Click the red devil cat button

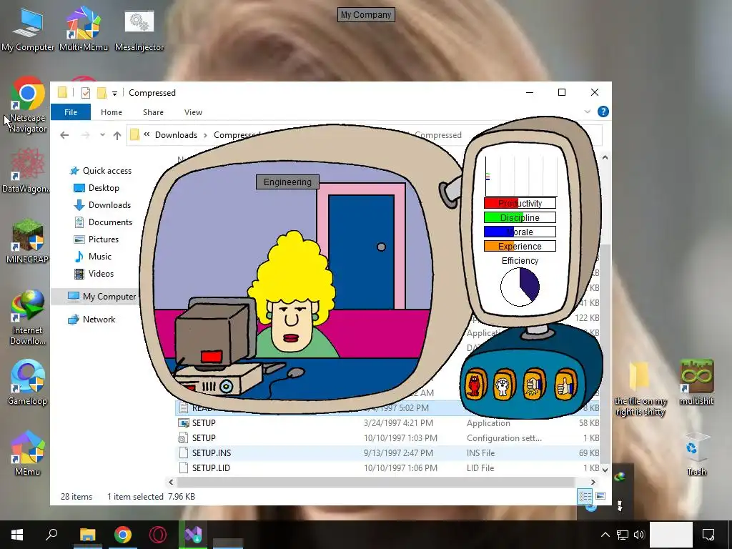[x=475, y=385]
